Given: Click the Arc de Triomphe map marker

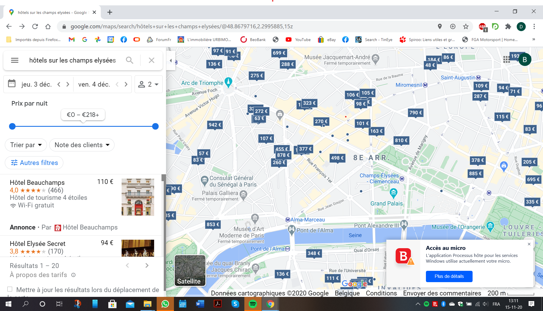Looking at the screenshot, I should click(x=228, y=82).
